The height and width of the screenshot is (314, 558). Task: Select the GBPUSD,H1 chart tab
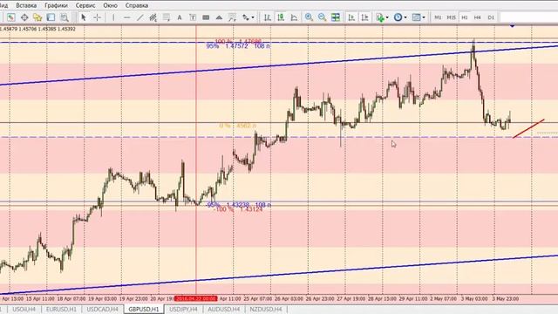[x=144, y=310]
